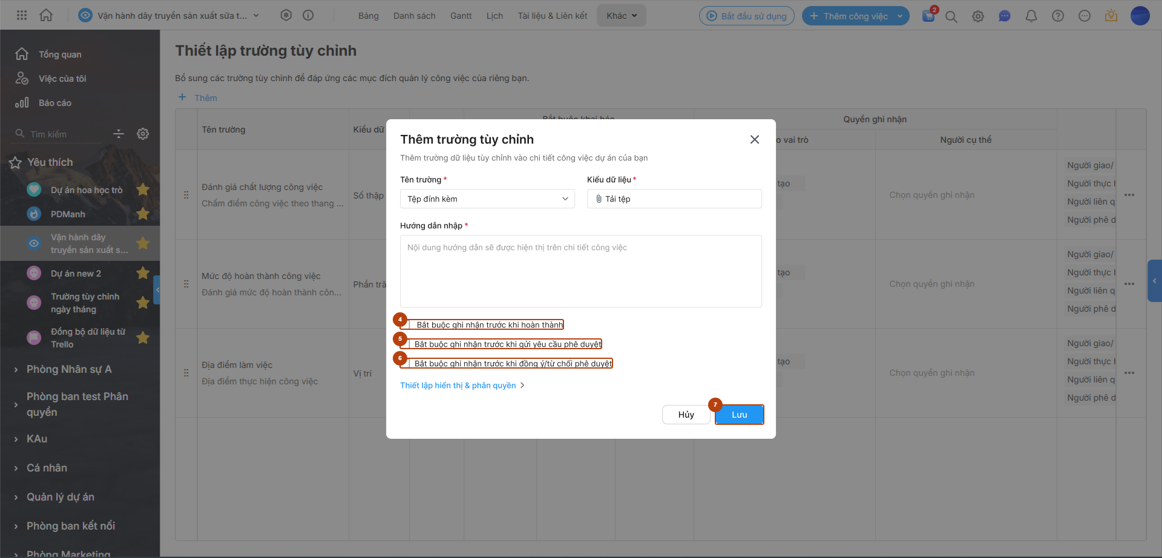Image resolution: width=1162 pixels, height=558 pixels.
Task: Switch to Gantt view tab
Action: tap(461, 16)
